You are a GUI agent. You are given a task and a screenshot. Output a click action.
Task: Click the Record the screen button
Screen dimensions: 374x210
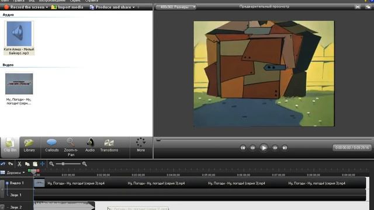pyautogui.click(x=24, y=7)
